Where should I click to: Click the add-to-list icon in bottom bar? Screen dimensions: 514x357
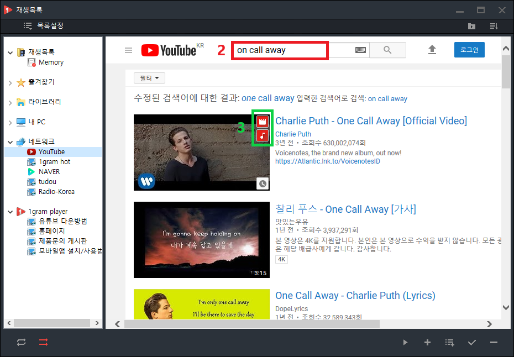[449, 343]
